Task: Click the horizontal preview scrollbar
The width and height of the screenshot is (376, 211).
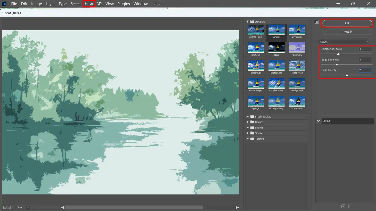Action: point(134,207)
